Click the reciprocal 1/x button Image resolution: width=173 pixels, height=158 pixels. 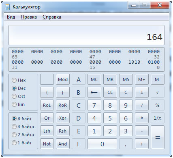tap(158, 118)
